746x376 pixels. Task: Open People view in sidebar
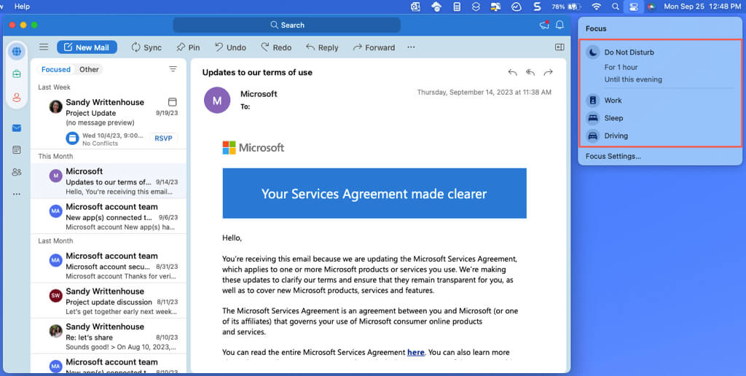point(17,172)
